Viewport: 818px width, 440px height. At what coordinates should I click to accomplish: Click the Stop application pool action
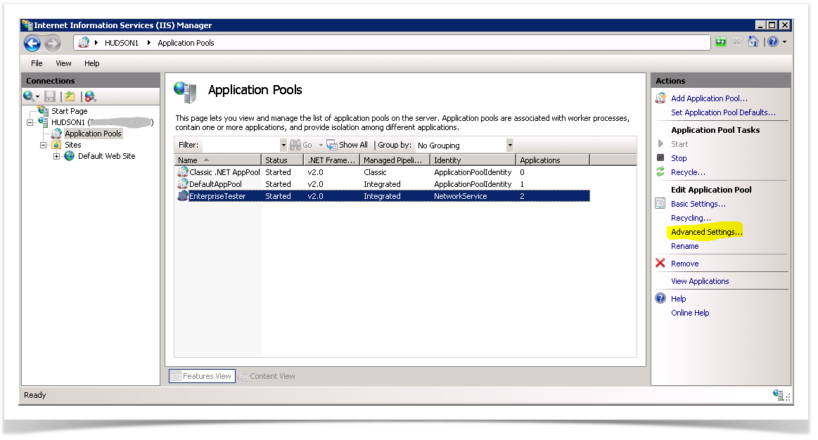click(x=679, y=158)
